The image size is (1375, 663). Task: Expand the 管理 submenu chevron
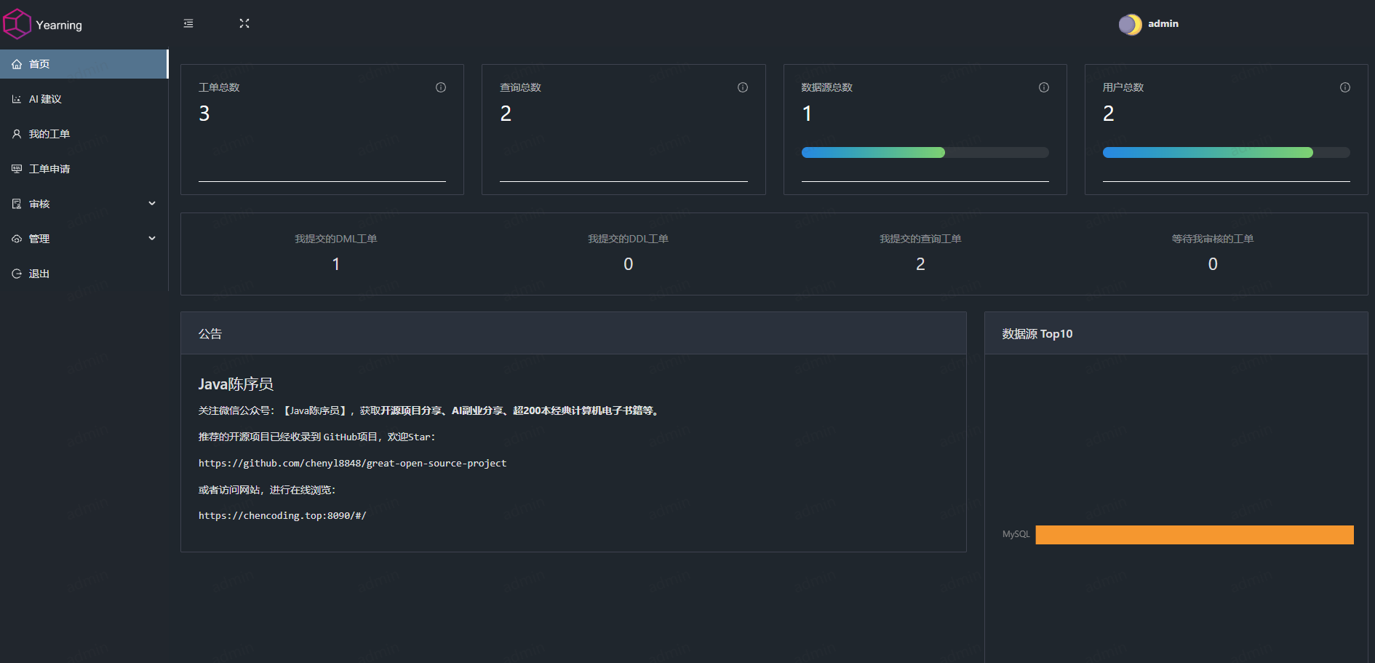152,239
